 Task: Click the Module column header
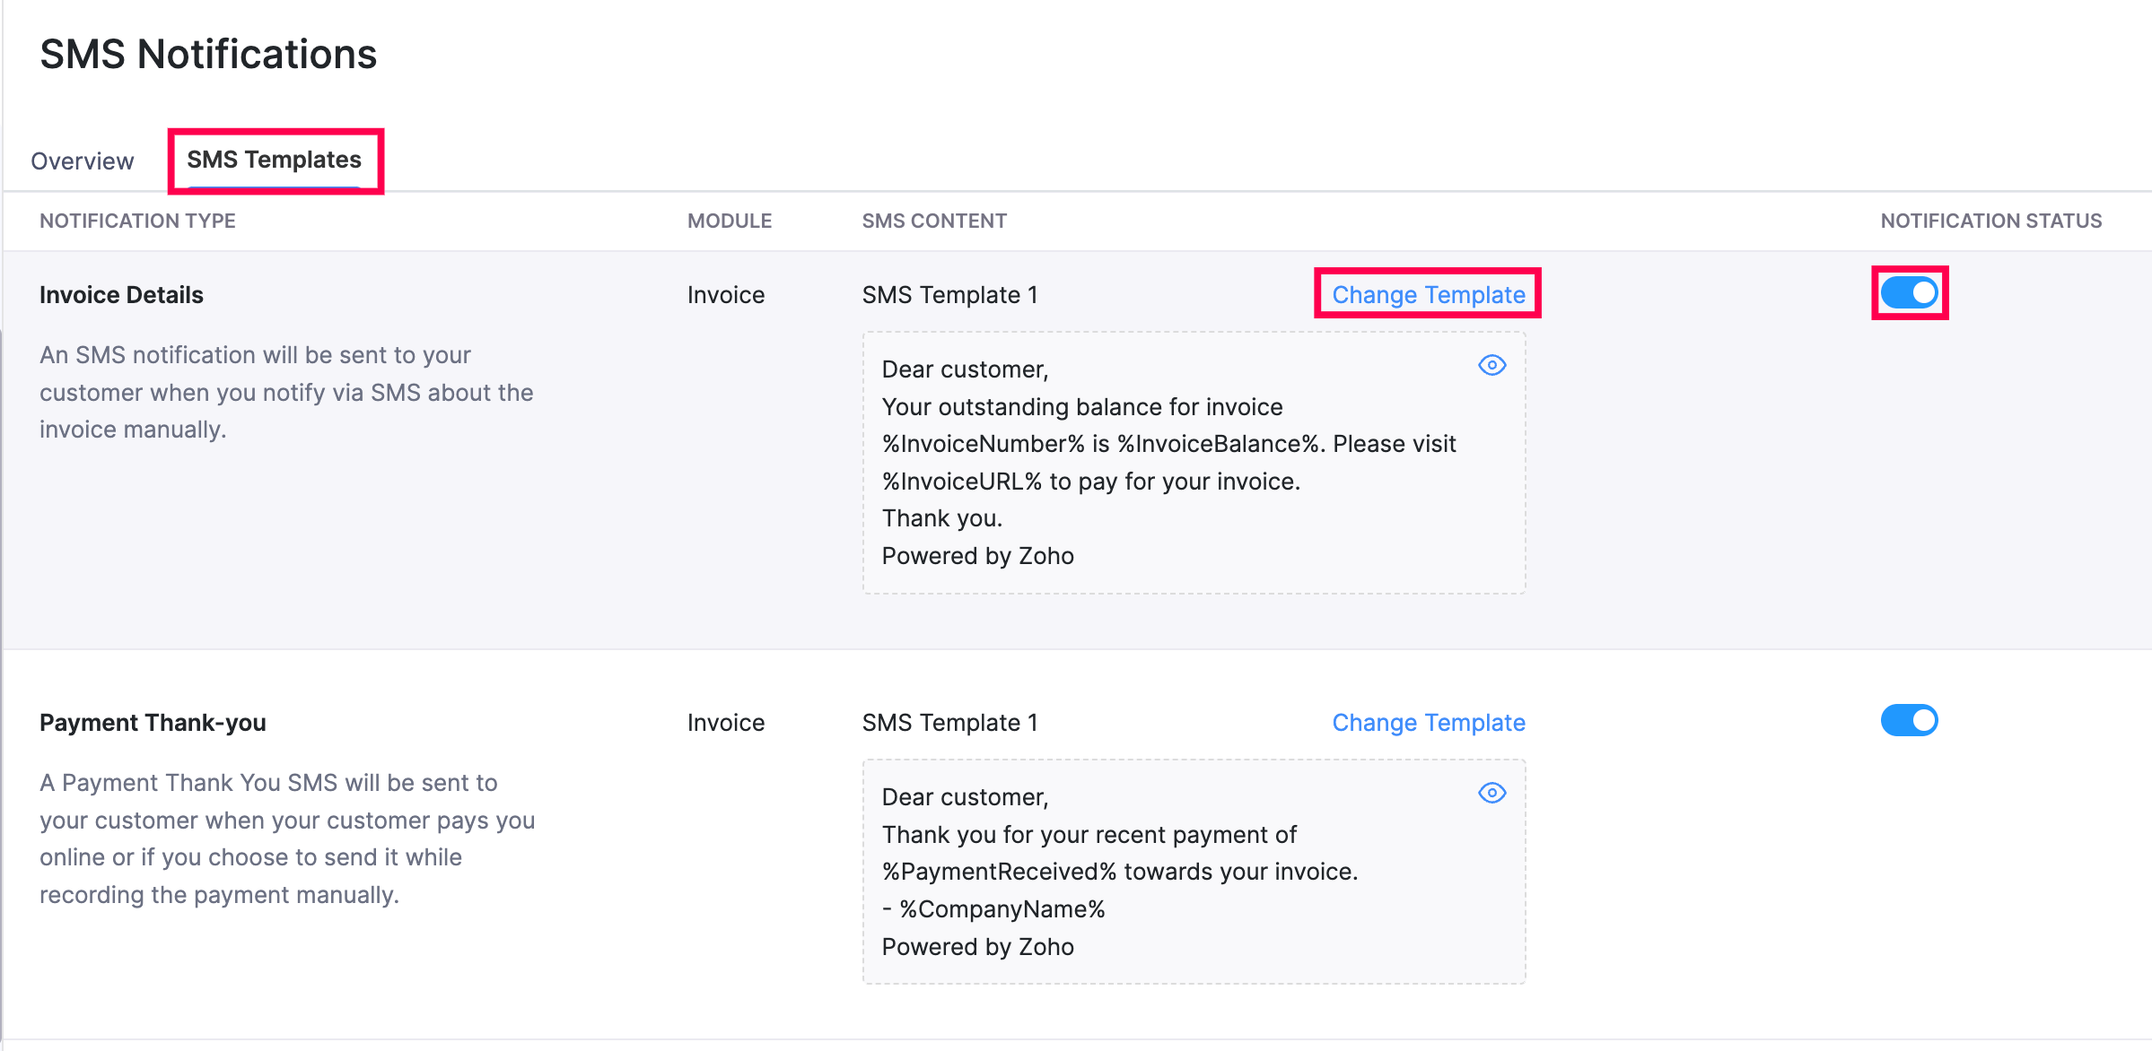[x=729, y=221]
